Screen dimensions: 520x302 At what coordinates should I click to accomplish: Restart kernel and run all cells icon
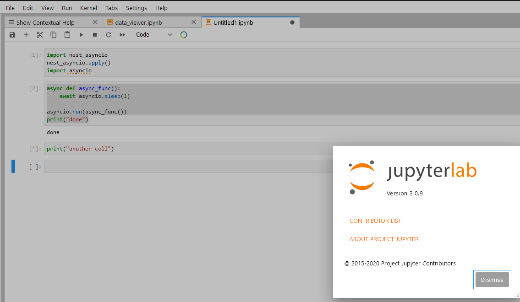point(122,35)
